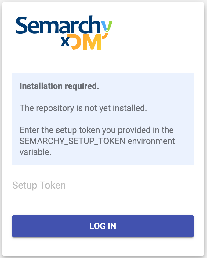This screenshot has width=207, height=258.
Task: Click the orange "DM" letters in logo
Action: point(86,42)
